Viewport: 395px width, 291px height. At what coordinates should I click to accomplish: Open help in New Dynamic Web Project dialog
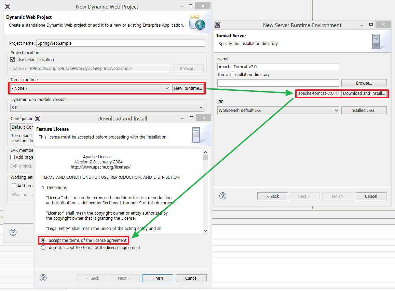click(x=13, y=232)
